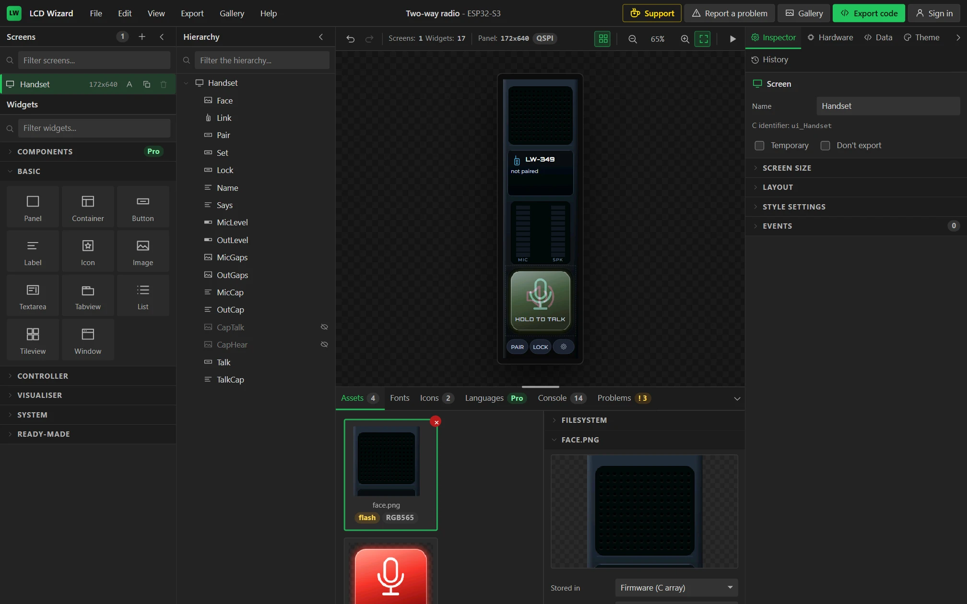Zoom out the canvas
Screen dimensions: 967x604
[633, 39]
